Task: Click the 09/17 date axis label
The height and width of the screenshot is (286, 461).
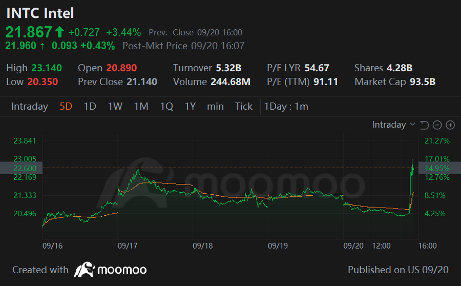Action: pos(128,246)
